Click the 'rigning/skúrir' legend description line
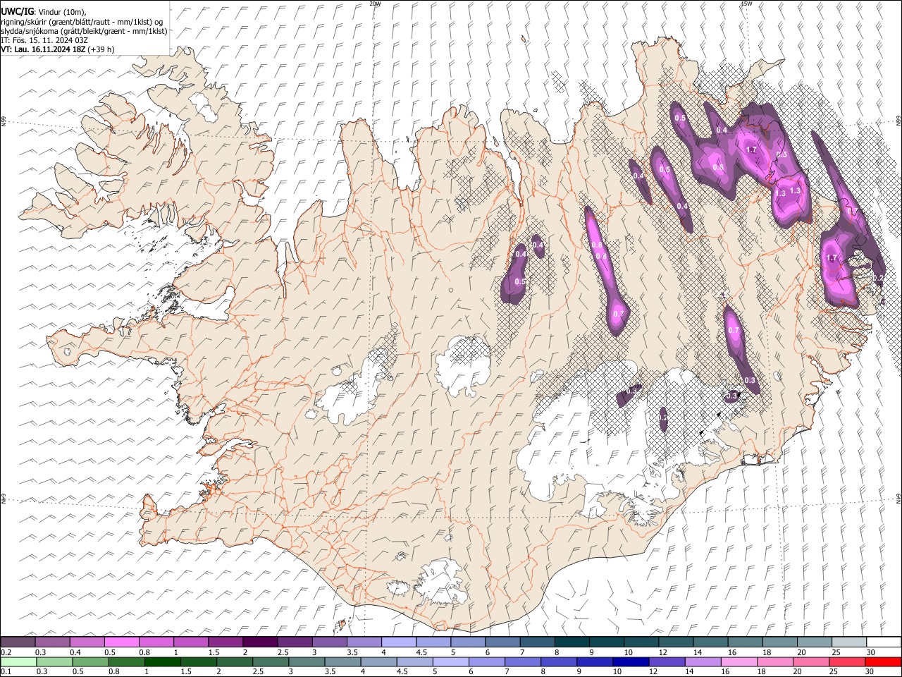The width and height of the screenshot is (902, 677). [82, 21]
